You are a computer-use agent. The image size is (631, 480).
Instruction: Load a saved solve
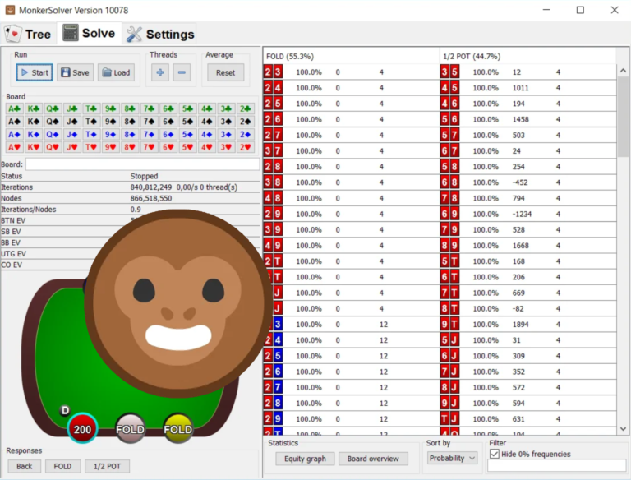[117, 72]
